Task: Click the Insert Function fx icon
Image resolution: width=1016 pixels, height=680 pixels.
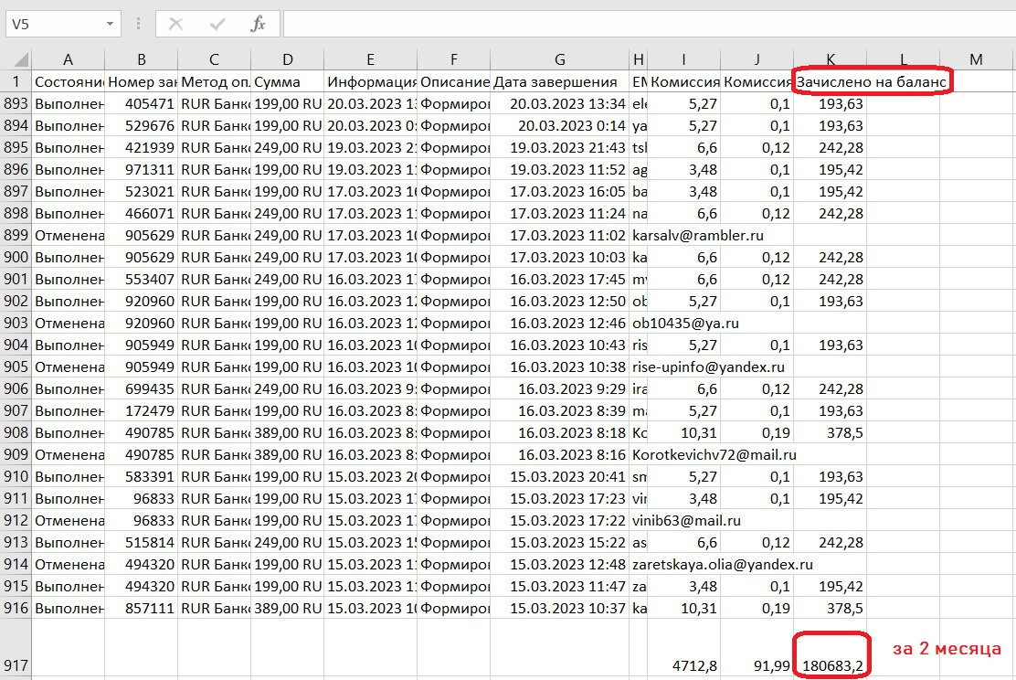Action: (258, 25)
